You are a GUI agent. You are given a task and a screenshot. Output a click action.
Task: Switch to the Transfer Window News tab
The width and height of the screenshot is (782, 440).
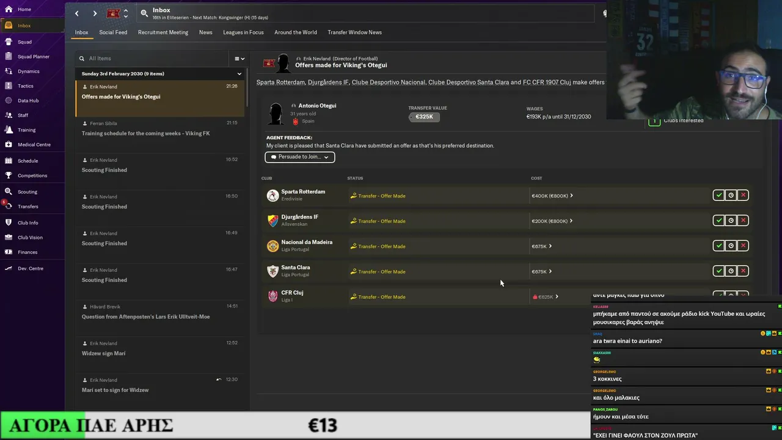(x=354, y=32)
